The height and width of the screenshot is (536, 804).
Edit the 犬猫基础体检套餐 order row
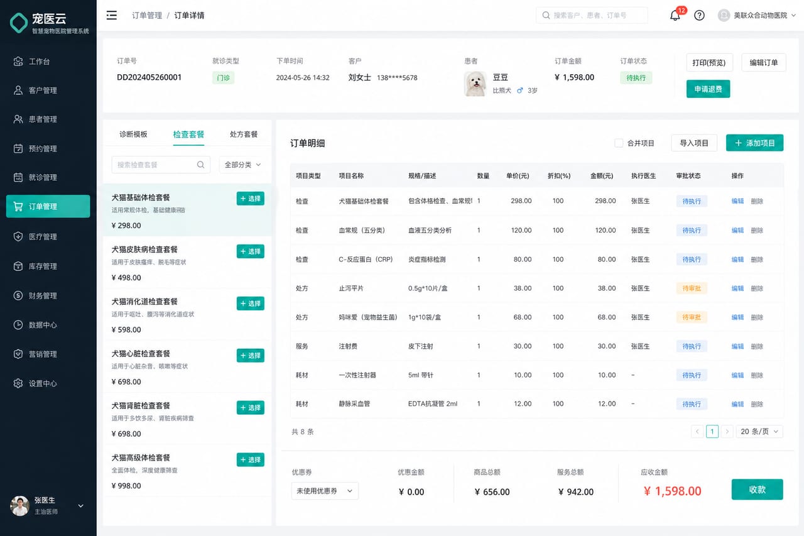coord(737,201)
